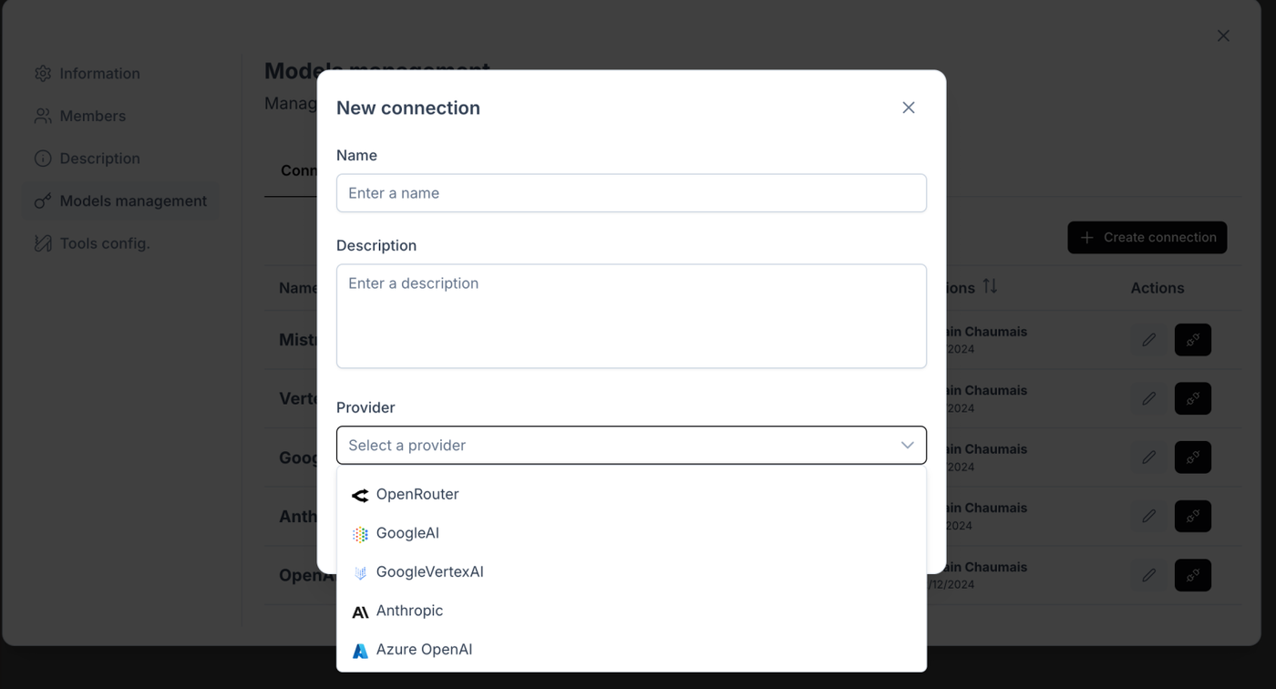This screenshot has height=689, width=1276.
Task: Choose GoogleAI provider option
Action: pyautogui.click(x=407, y=533)
